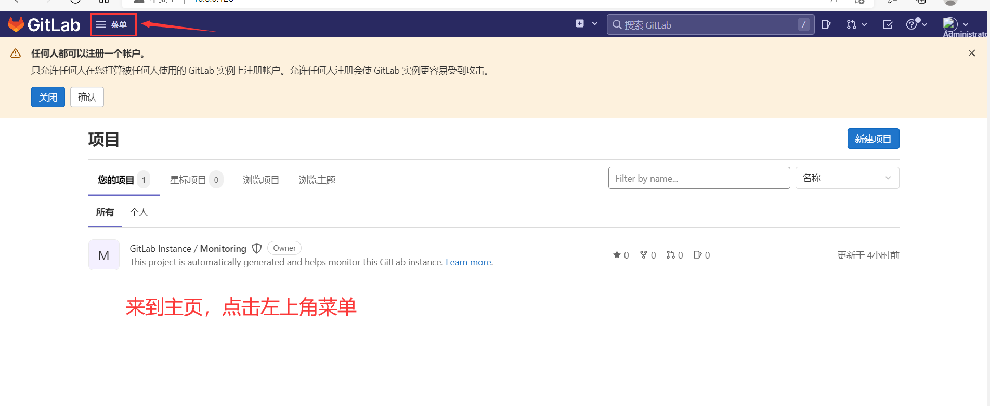Expand the user profile dropdown arrow
The width and height of the screenshot is (990, 406).
(966, 24)
